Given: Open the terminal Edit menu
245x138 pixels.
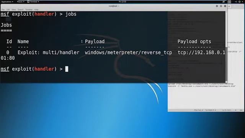Looking at the screenshot, I should tap(8, 10).
